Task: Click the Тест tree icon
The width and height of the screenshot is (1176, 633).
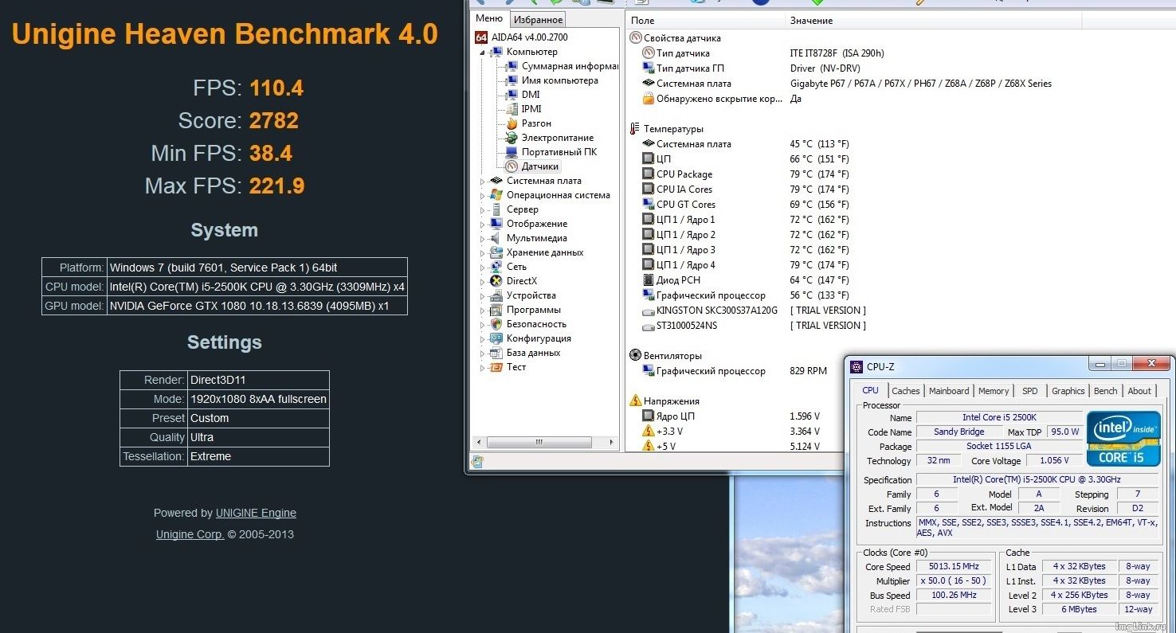Action: 497,367
